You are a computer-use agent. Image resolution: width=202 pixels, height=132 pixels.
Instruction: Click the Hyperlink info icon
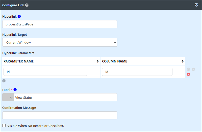[x=19, y=16]
